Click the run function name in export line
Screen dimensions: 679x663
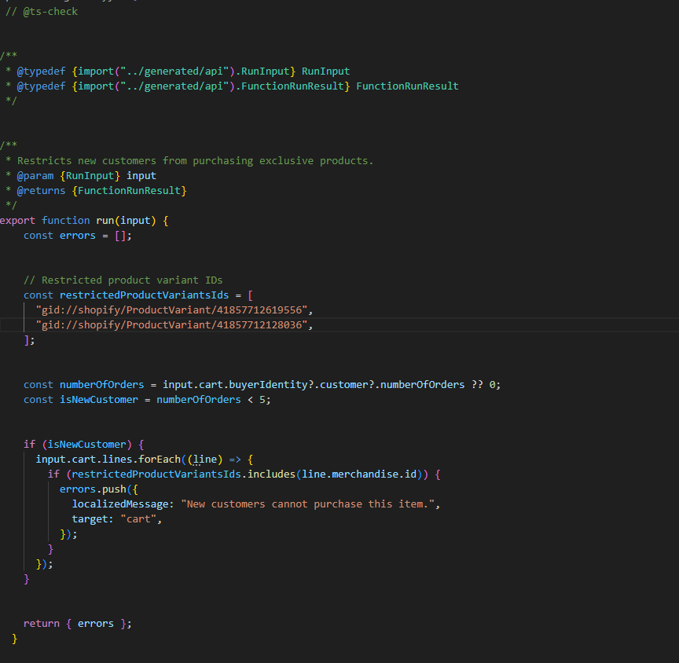105,221
